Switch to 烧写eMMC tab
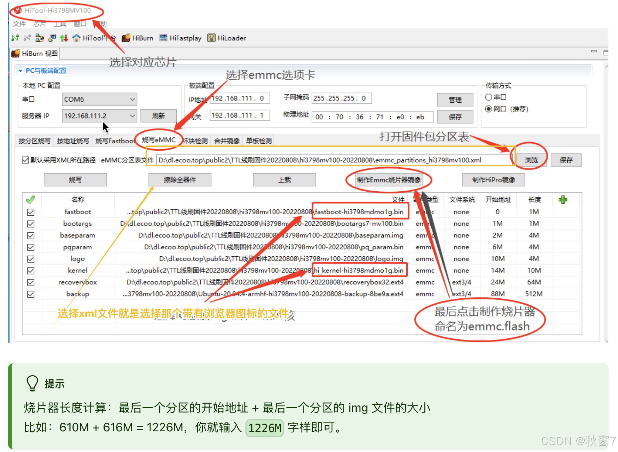Image resolution: width=618 pixels, height=452 pixels. [159, 140]
